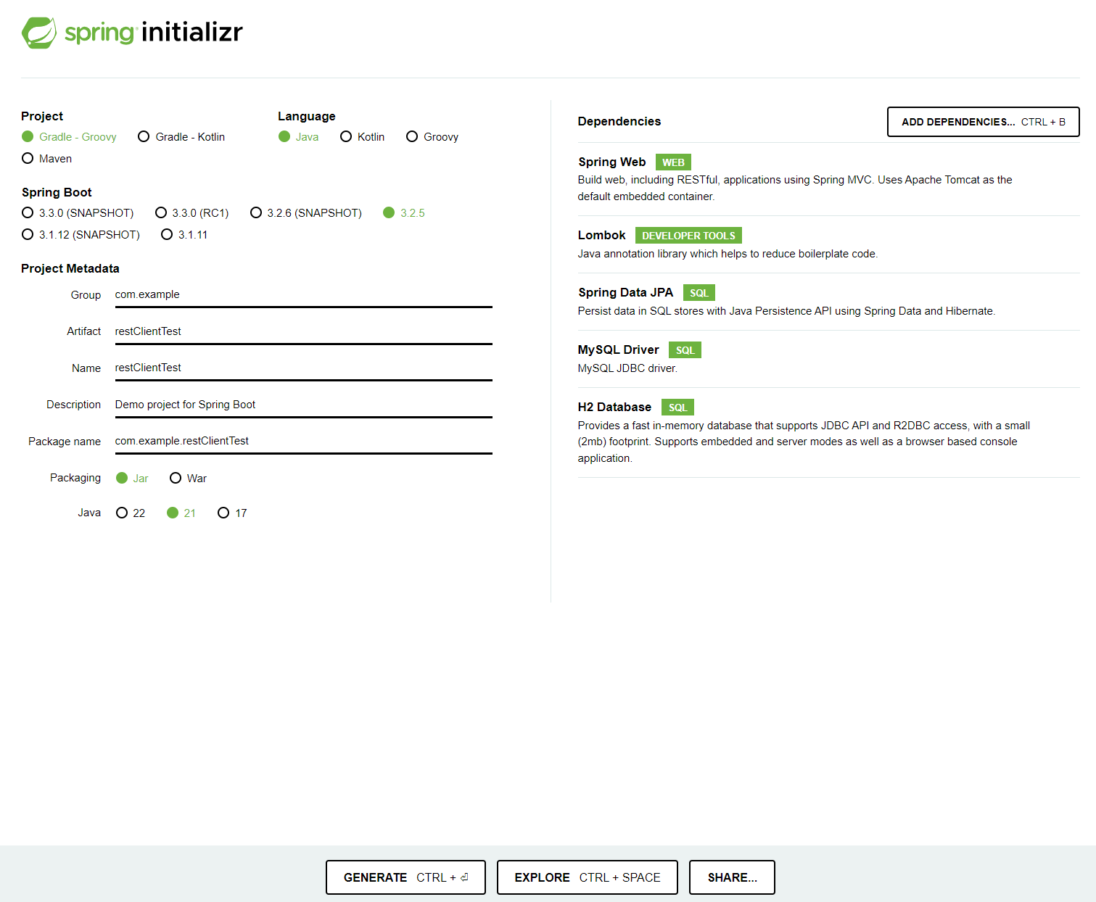Click SQL badge beside MySQL Driver

point(685,350)
